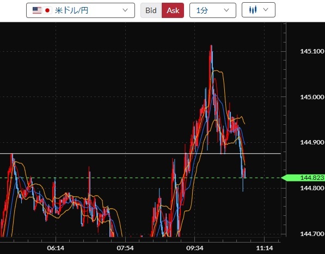This screenshot has height=254, width=325.
Task: Click the 144.900 price axis label
Action: click(312, 142)
